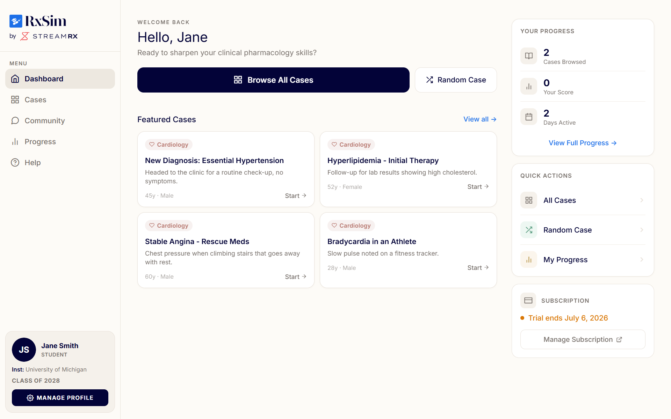671x419 pixels.
Task: Click the Browse All Cases button
Action: [x=273, y=80]
